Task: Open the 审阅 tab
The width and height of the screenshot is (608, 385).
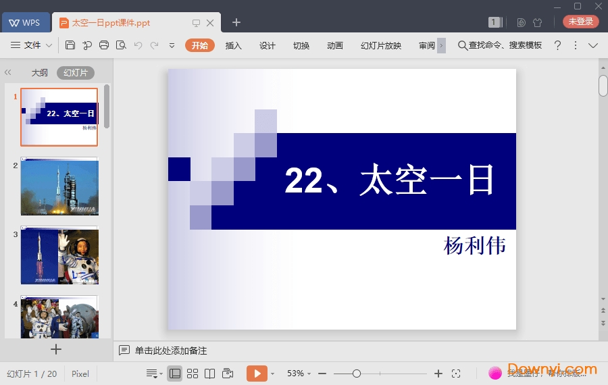Action: coord(427,45)
